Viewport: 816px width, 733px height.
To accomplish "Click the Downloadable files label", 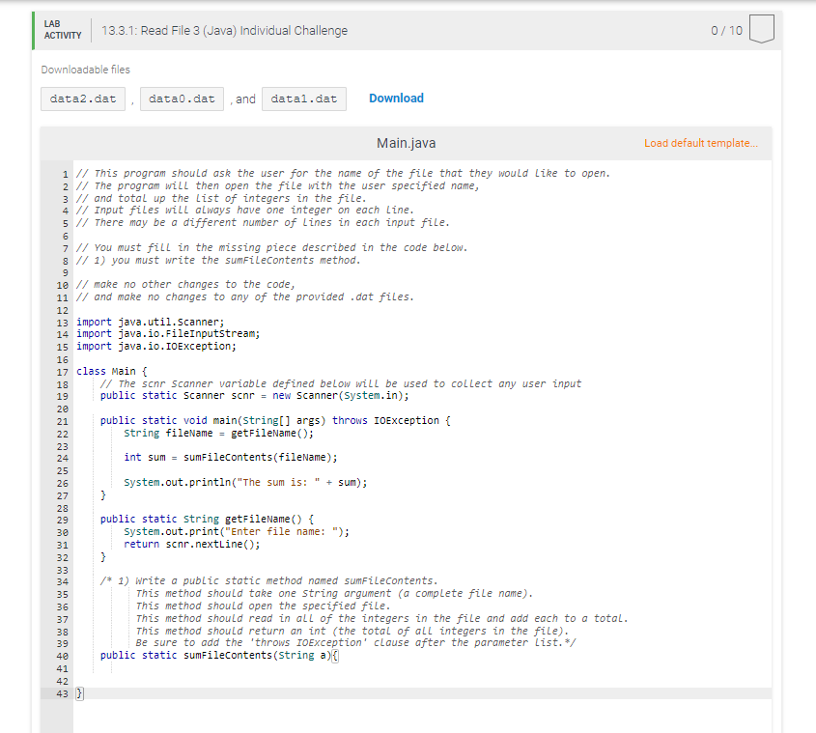I will [71, 70].
